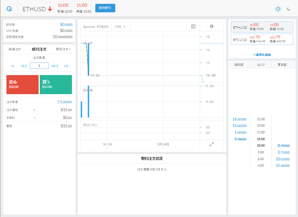Image resolution: width=298 pixels, height=217 pixels.
Task: Click ask quantity 15.00000
Action: (239, 126)
